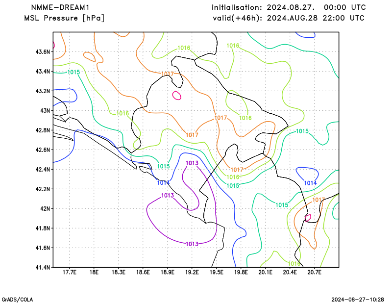Click the blue 1014 label above 20.7E

[x=310, y=183]
